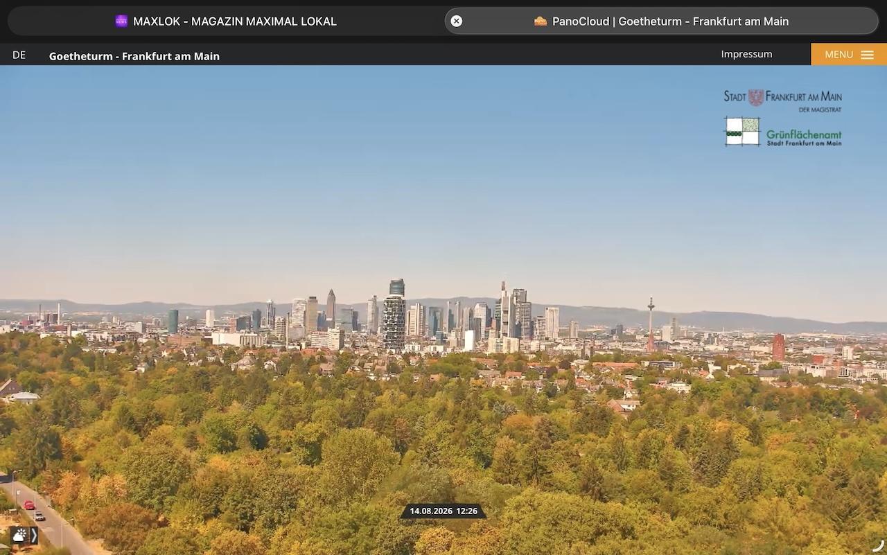Click the MAXLOK tab favicon

pos(121,21)
